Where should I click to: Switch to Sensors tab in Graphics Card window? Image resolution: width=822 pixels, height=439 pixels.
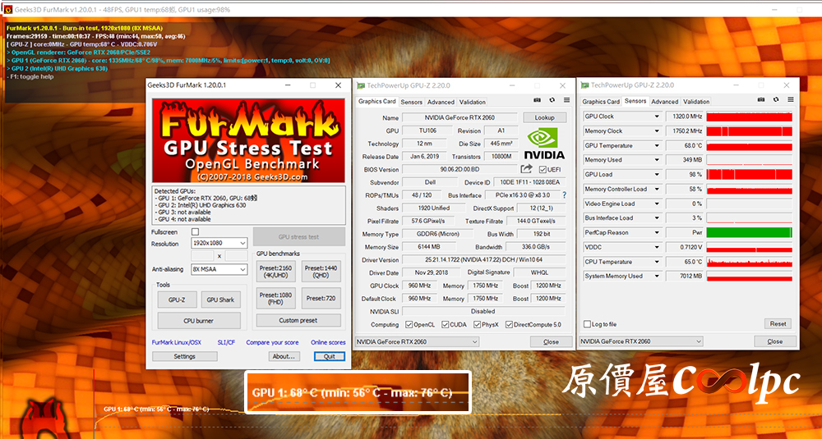pyautogui.click(x=412, y=102)
